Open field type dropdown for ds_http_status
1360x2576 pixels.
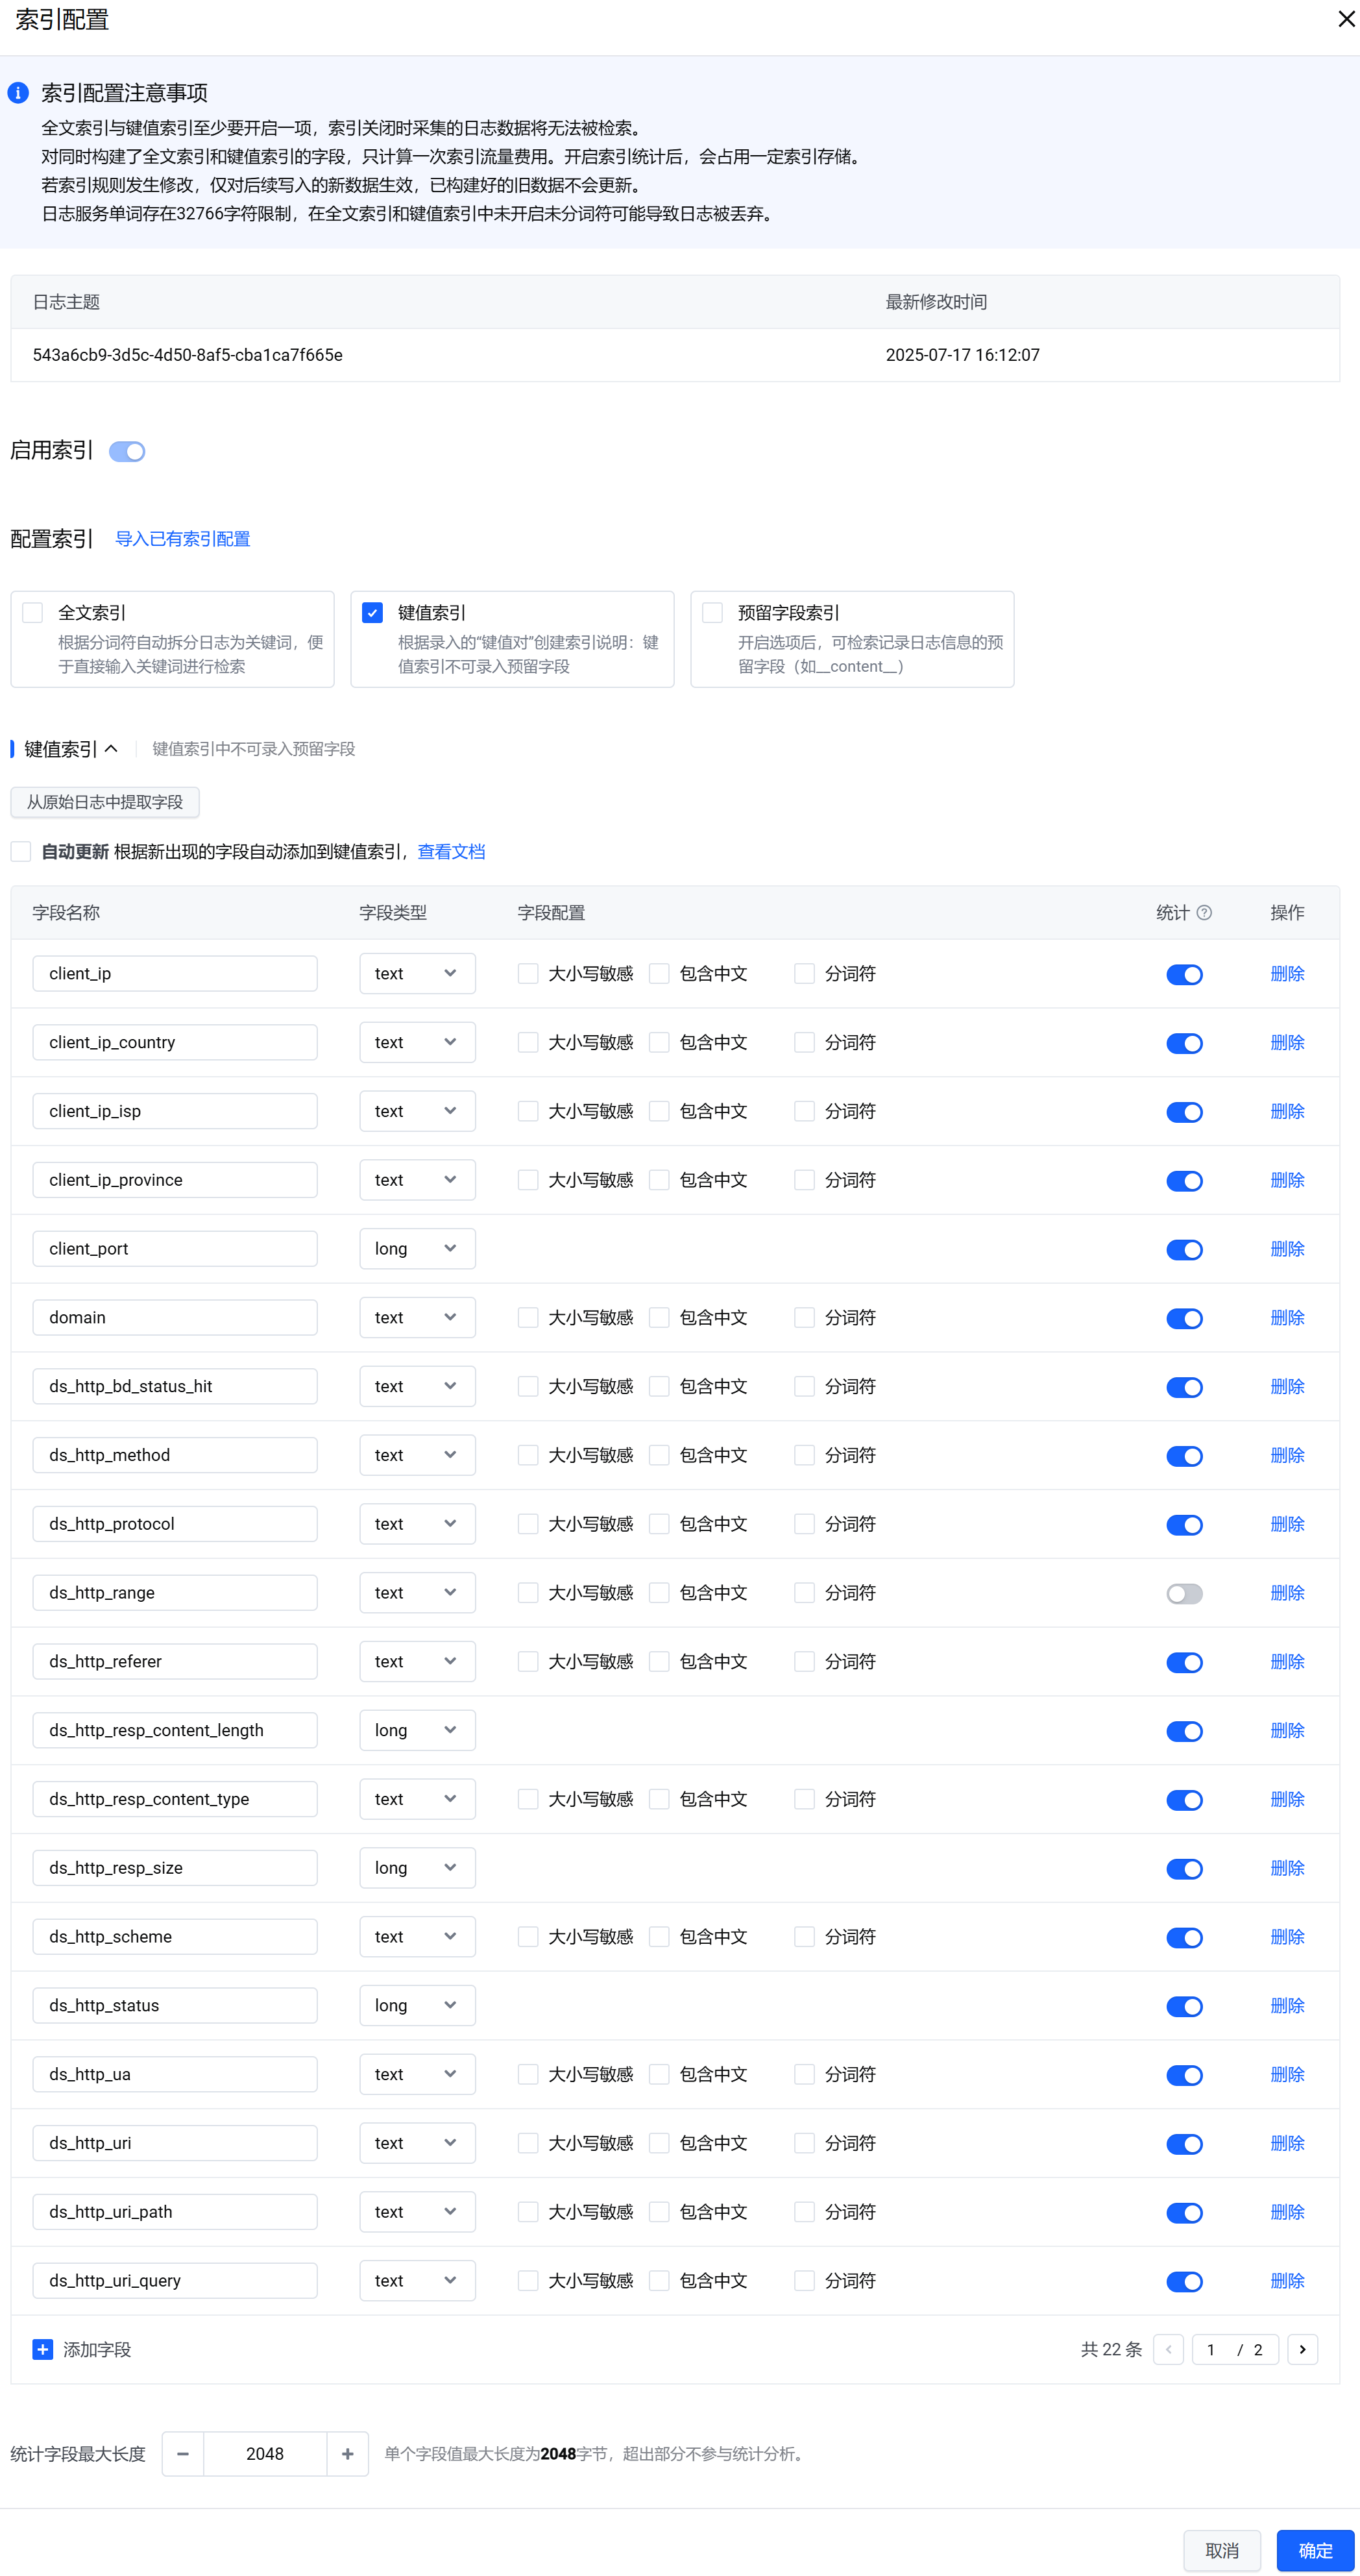(x=417, y=2005)
